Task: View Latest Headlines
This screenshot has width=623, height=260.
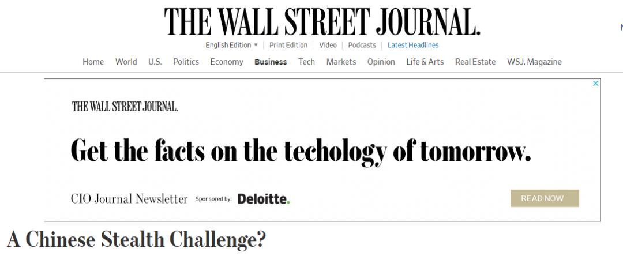Action: click(413, 45)
